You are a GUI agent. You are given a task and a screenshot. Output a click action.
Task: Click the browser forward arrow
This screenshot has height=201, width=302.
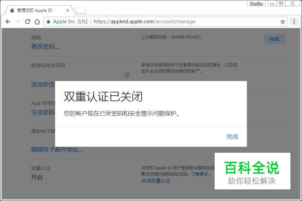click(x=18, y=21)
